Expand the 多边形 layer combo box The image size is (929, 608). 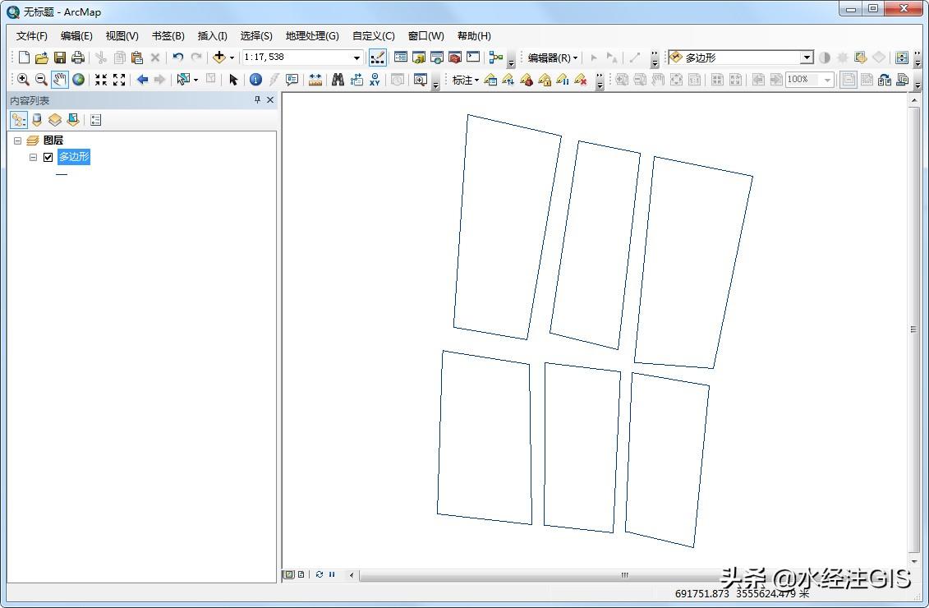click(807, 58)
